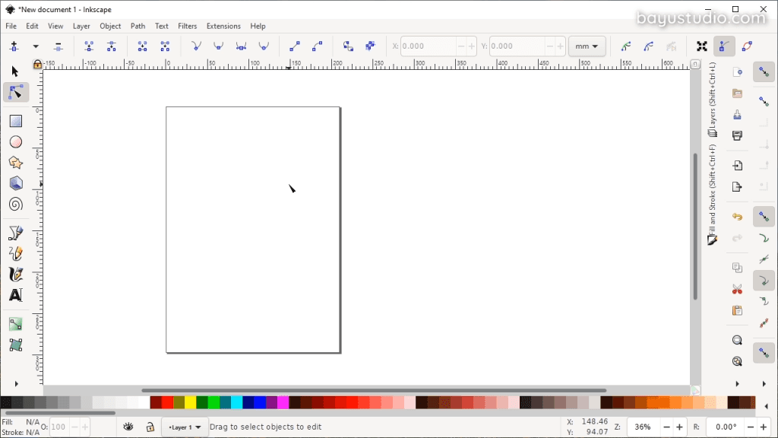Open the Path menu
This screenshot has height=438, width=778.
138,26
